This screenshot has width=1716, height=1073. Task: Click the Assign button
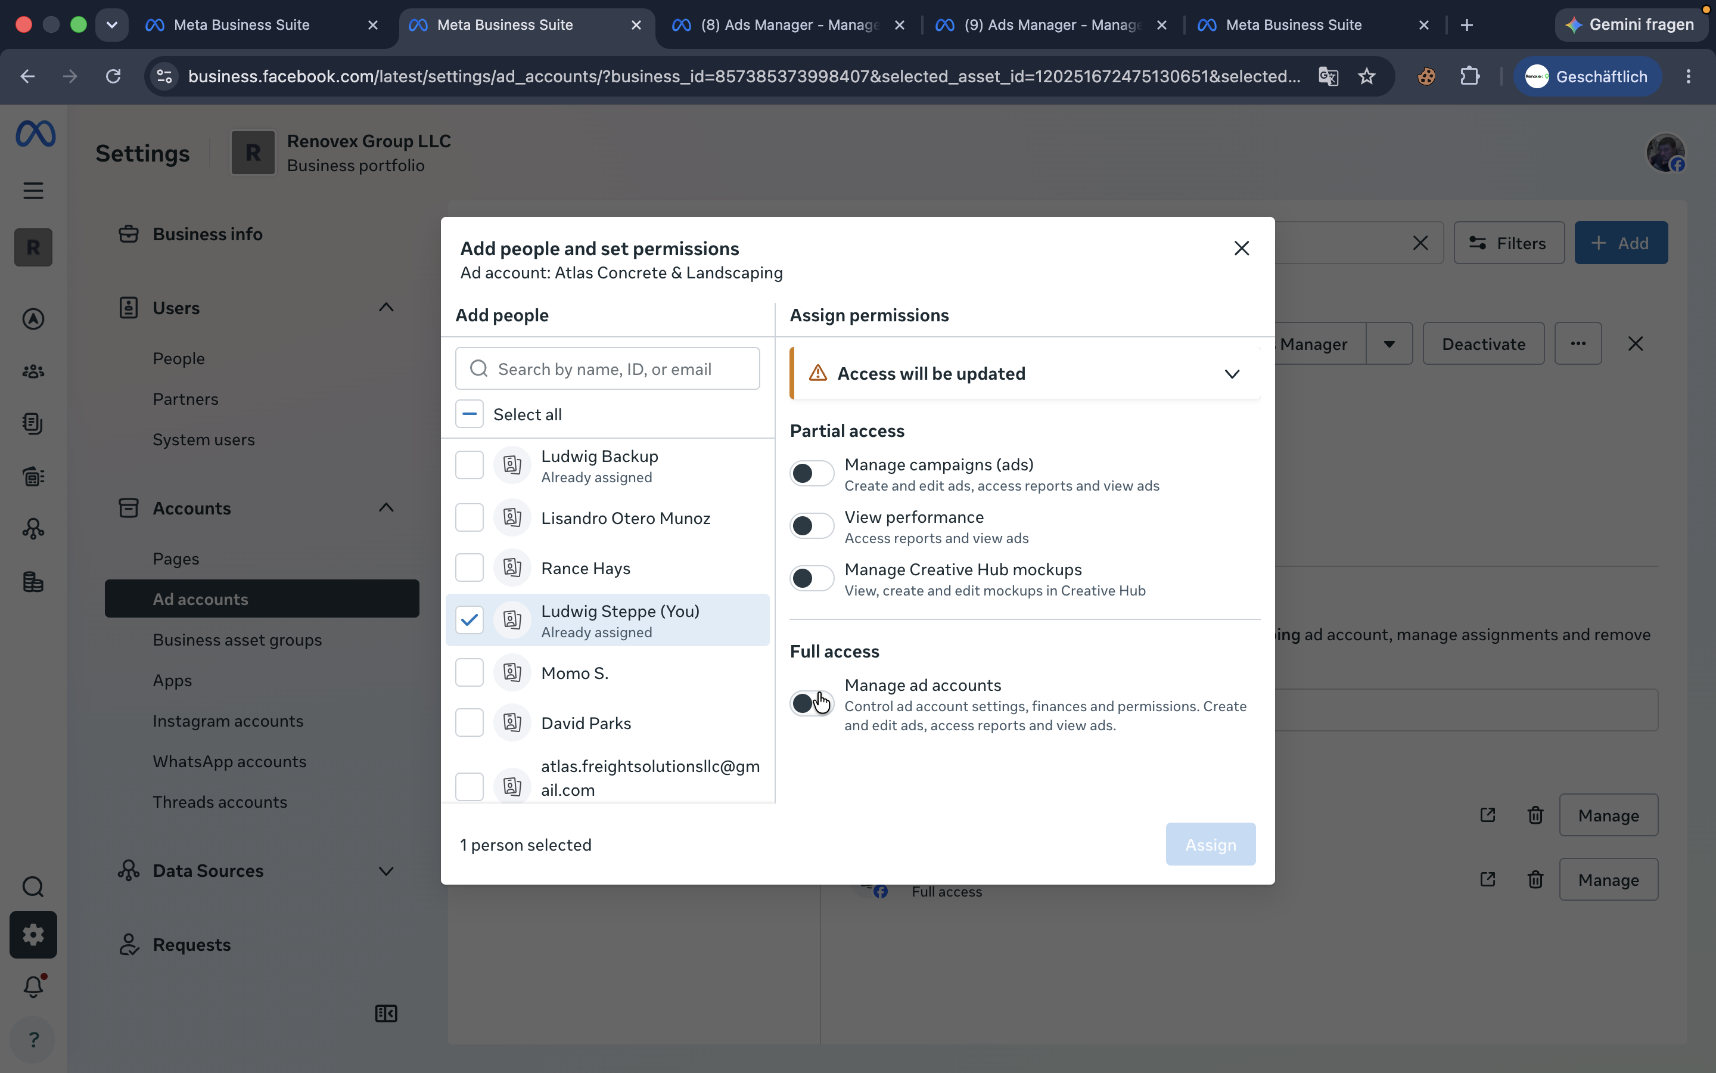1210,845
